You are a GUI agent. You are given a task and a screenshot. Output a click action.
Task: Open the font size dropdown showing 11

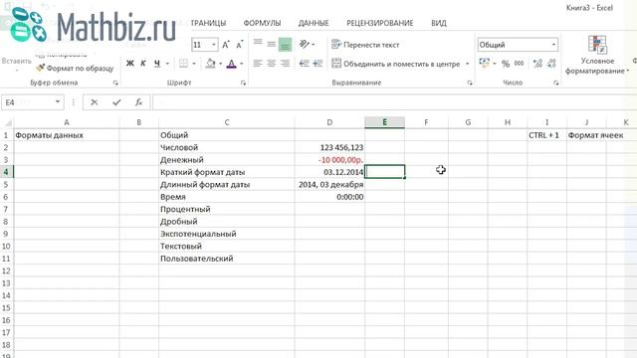214,45
